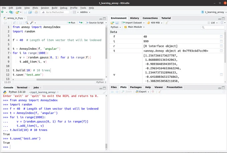Click the Create a project icon
The image size is (227, 153).
11,12
